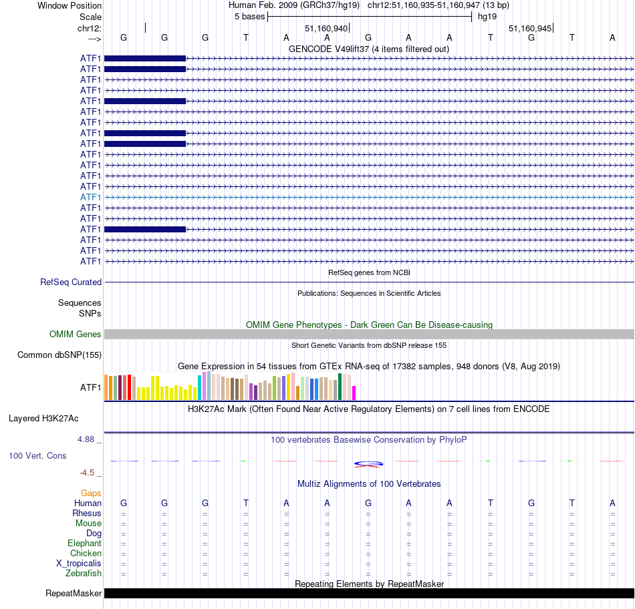Screen dimensions: 635x609
Task: Click the gray OMIM Genes bar
Action: 369,335
